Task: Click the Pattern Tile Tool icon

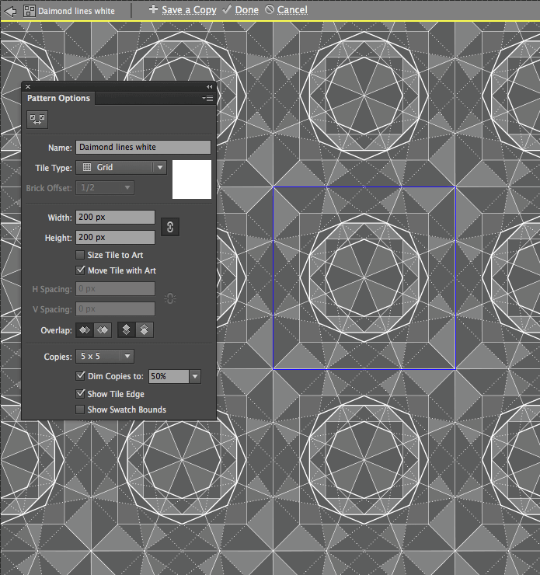Action: (x=37, y=119)
